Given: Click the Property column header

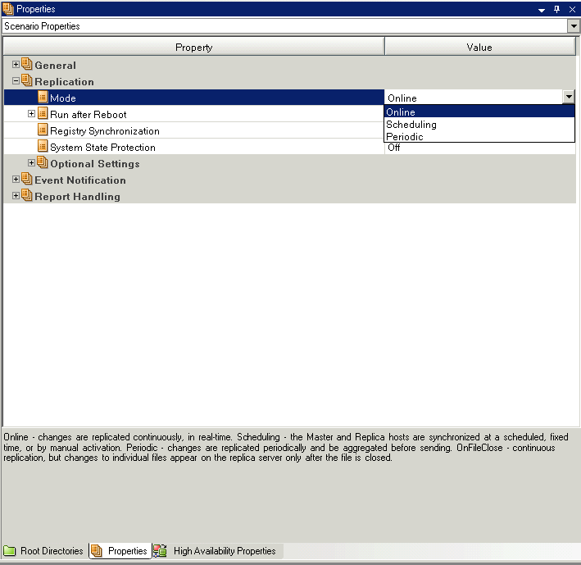Looking at the screenshot, I should point(193,47).
